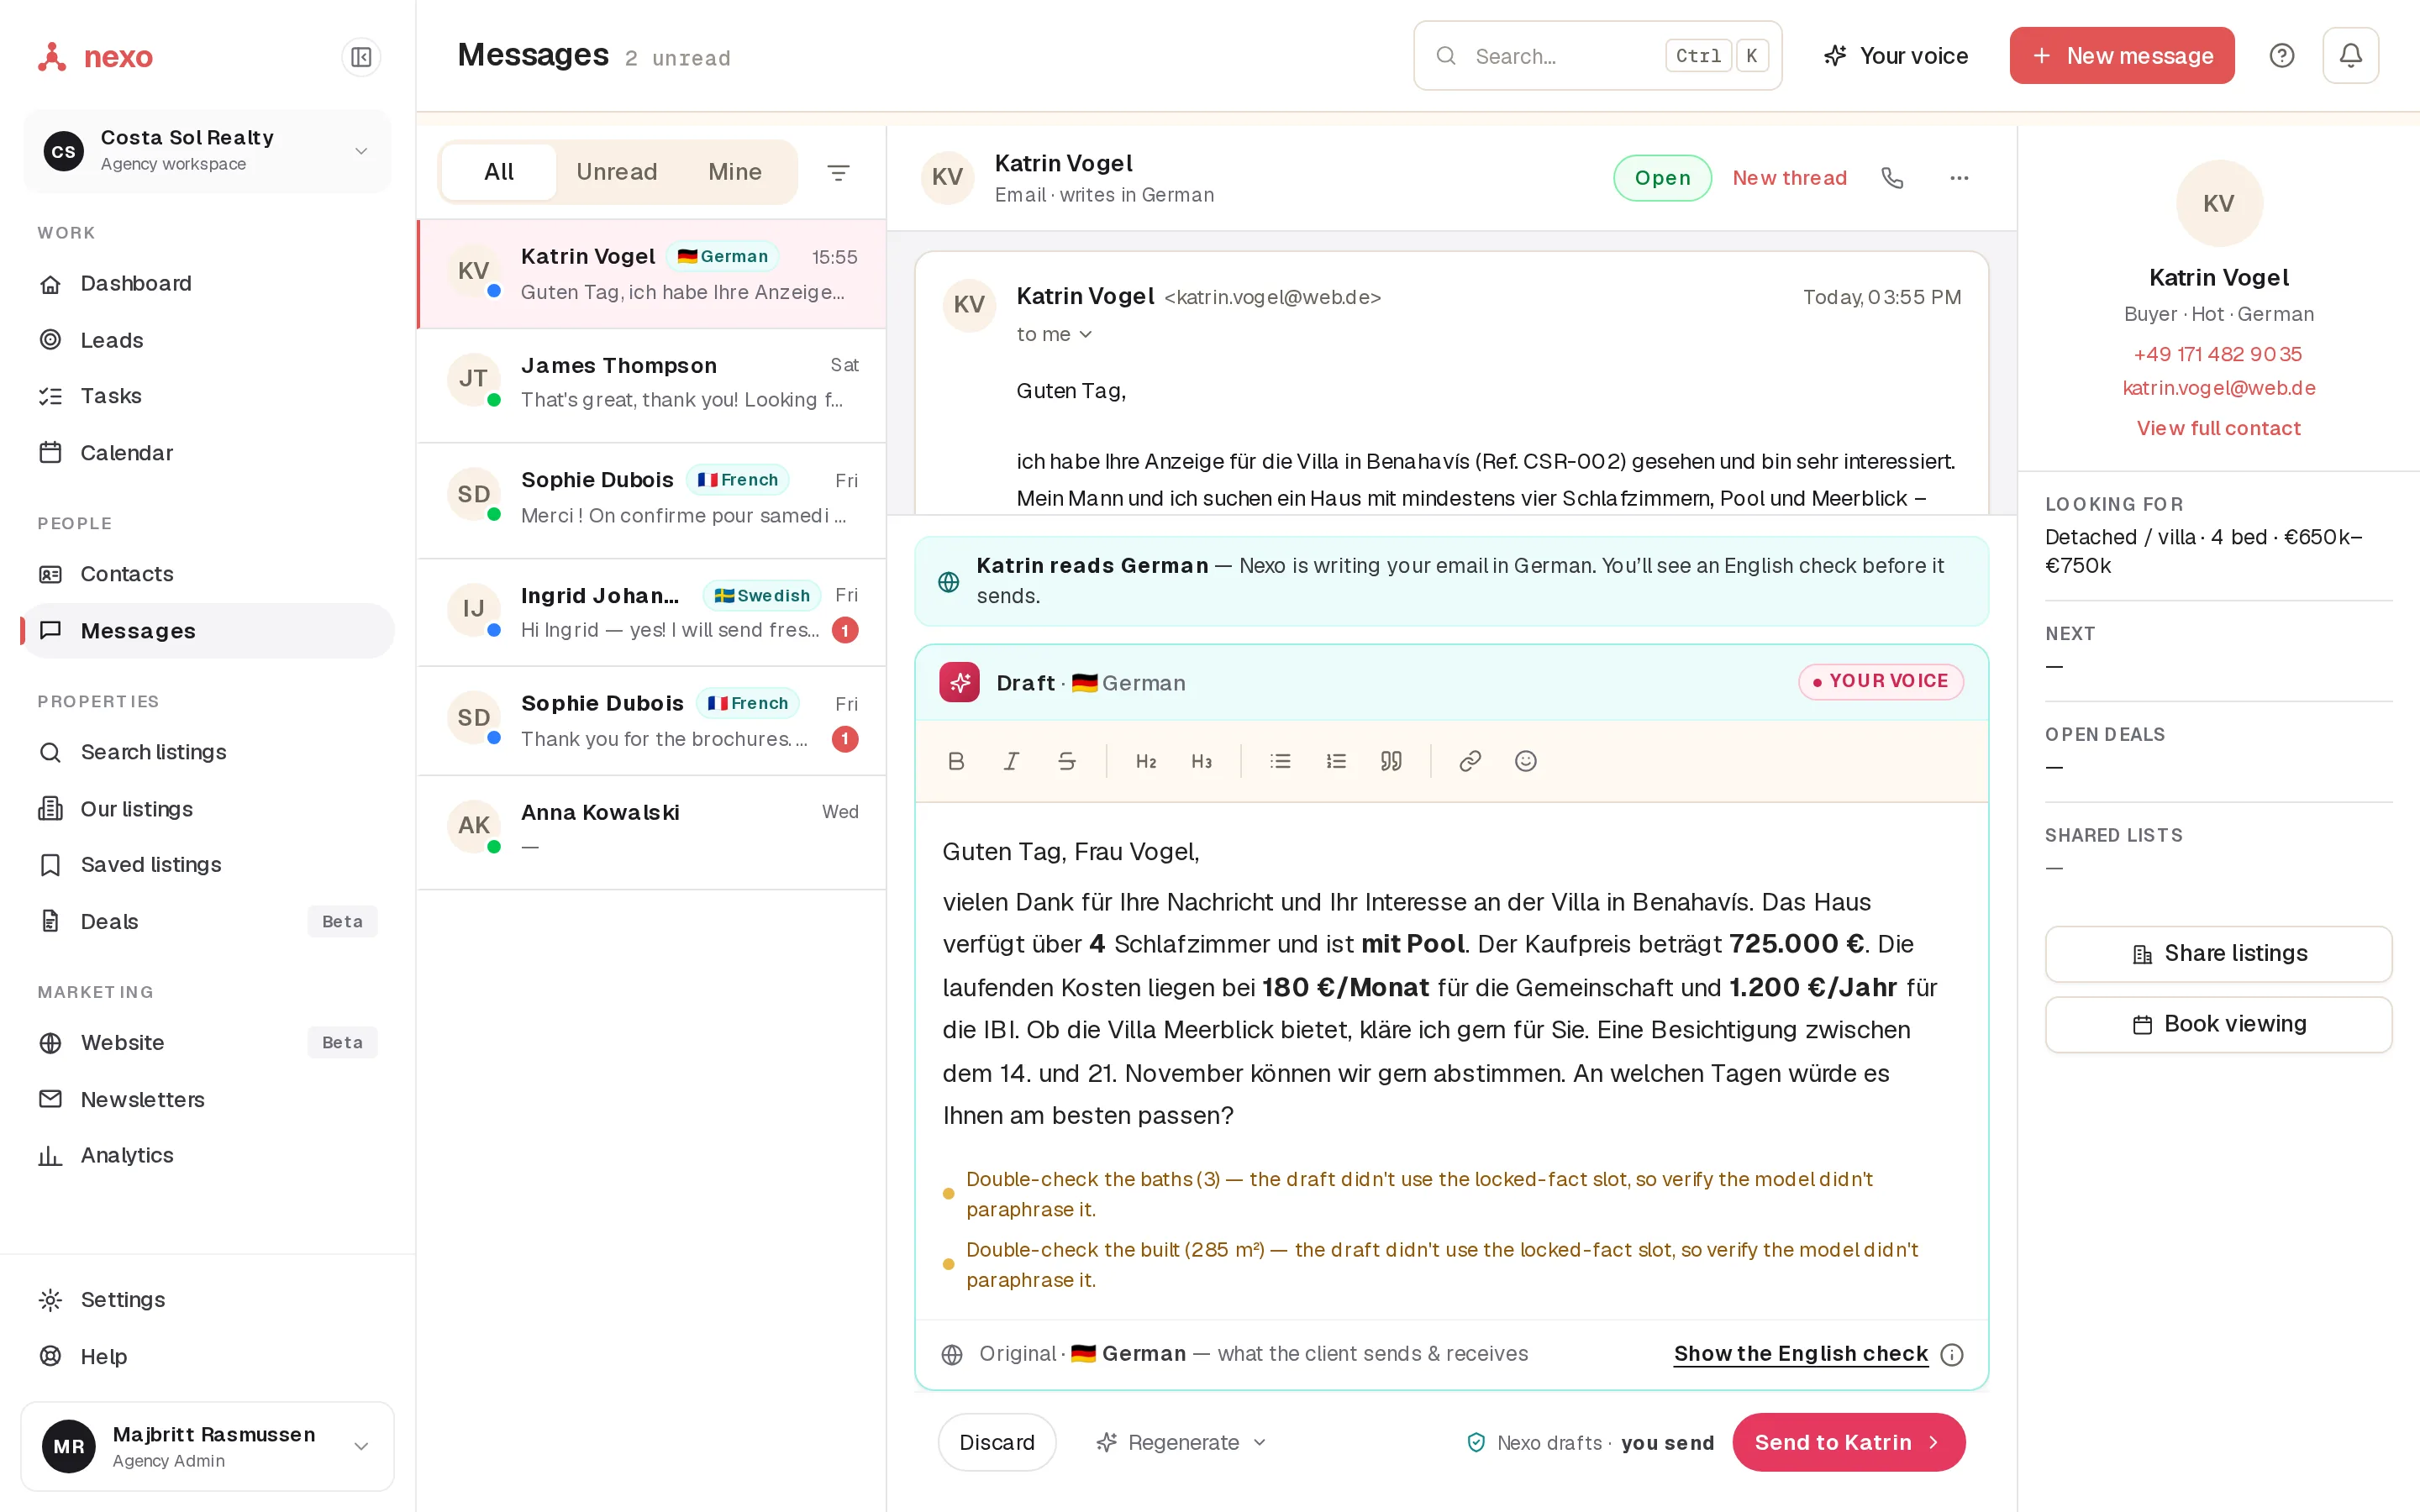Open Saved listings
Image resolution: width=2420 pixels, height=1512 pixels.
pos(207,865)
